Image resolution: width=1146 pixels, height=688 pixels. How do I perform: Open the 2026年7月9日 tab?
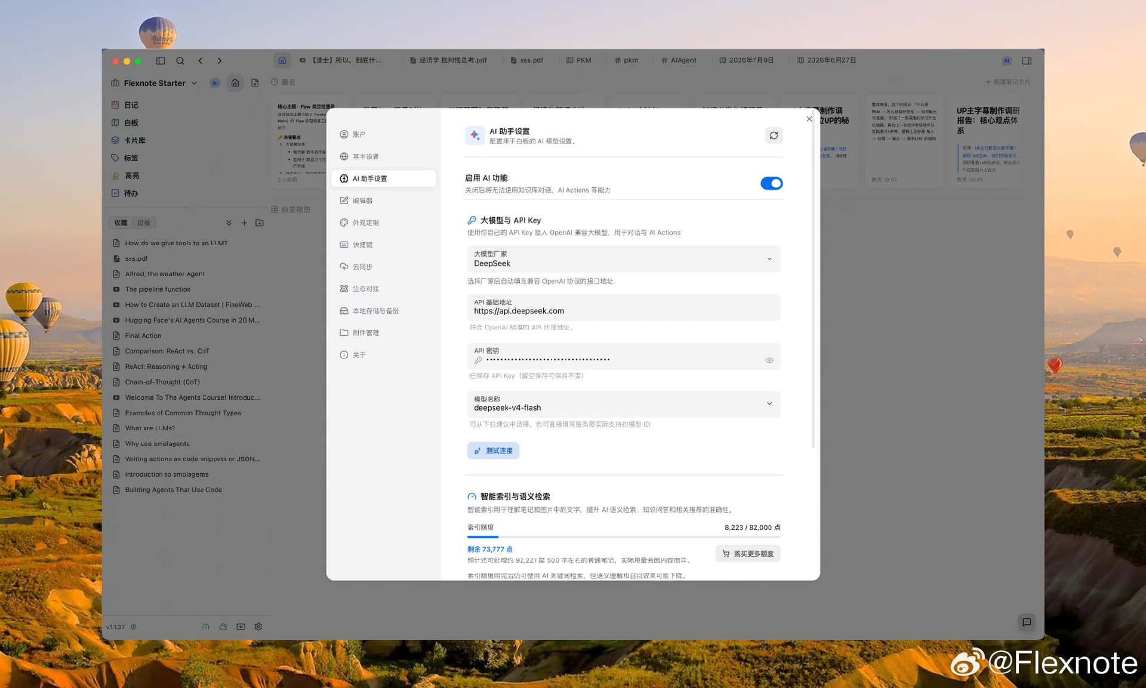click(x=746, y=60)
